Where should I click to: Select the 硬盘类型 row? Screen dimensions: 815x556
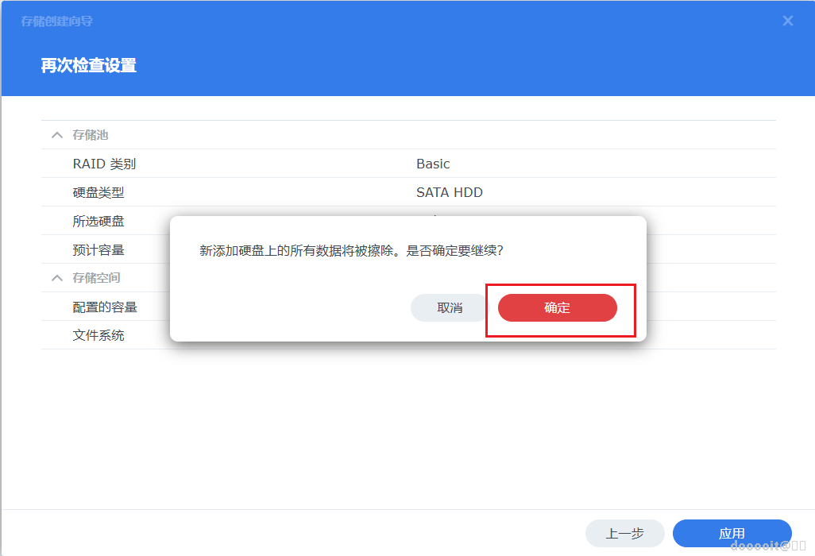[x=238, y=192]
